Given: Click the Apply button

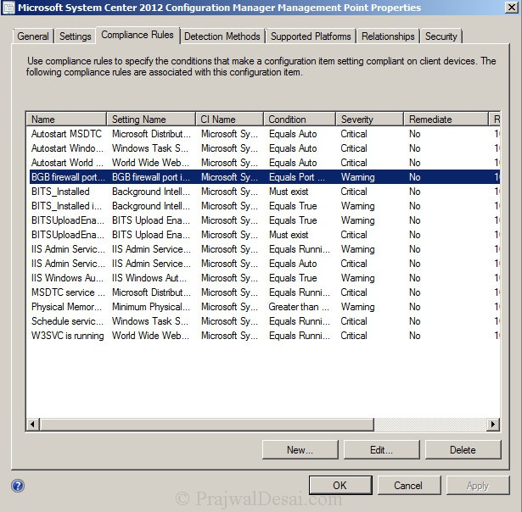Looking at the screenshot, I should click(478, 486).
